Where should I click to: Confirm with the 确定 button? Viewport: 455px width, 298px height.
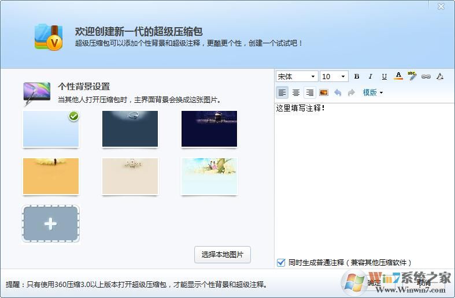pyautogui.click(x=374, y=282)
